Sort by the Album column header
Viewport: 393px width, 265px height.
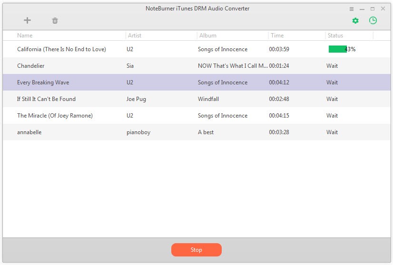pyautogui.click(x=208, y=36)
